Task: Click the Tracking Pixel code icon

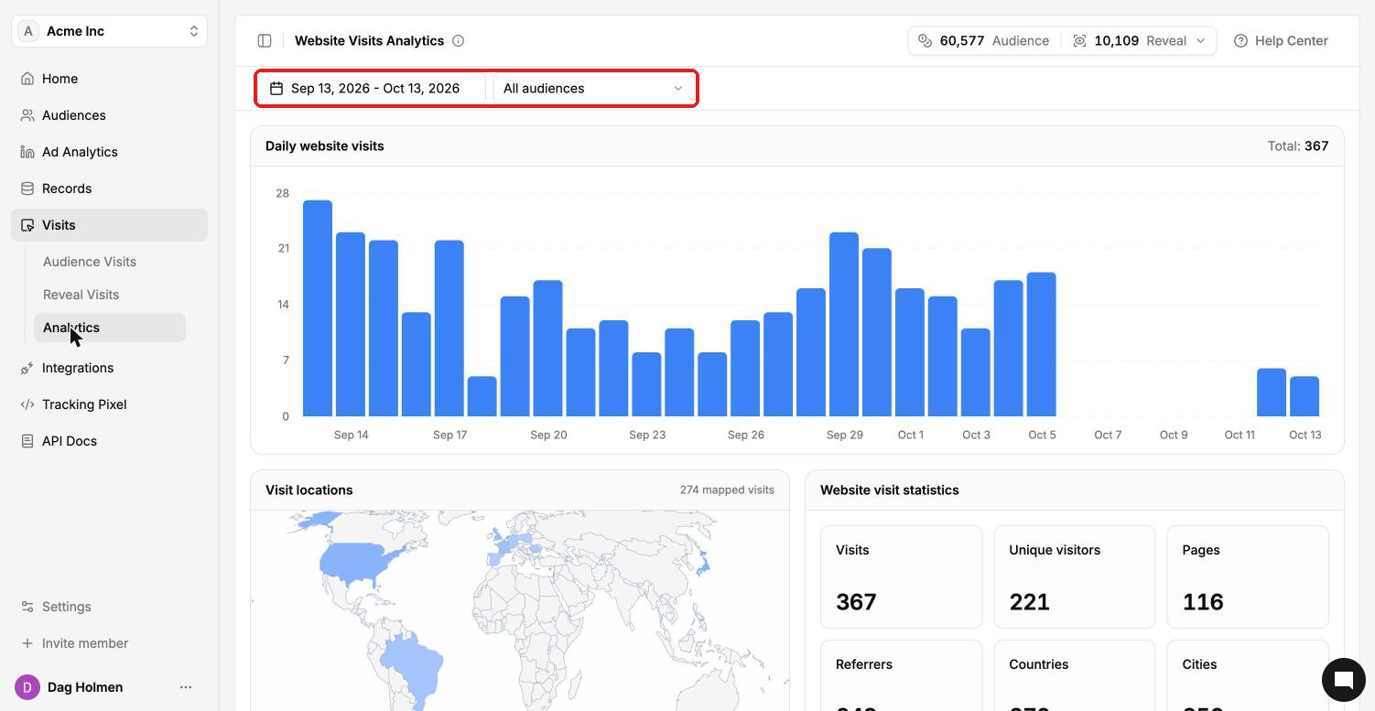Action: 27,404
